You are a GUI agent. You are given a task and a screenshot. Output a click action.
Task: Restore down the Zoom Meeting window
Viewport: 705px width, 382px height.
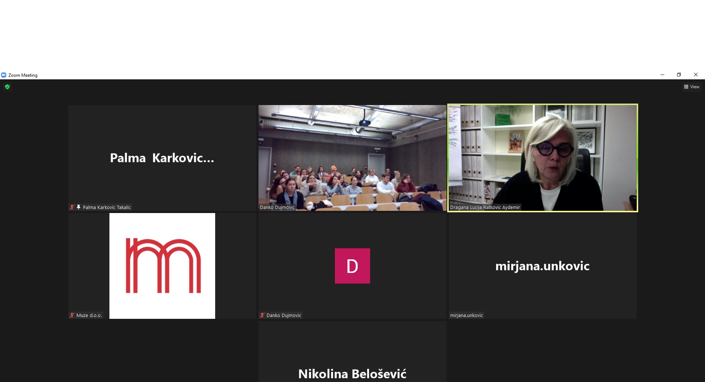(679, 75)
